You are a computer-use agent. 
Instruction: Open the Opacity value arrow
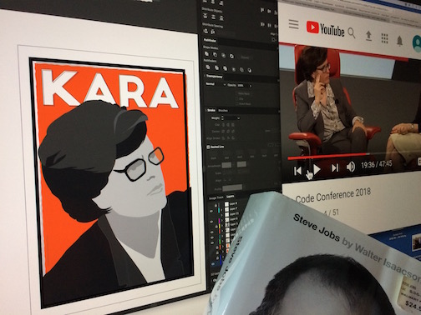pos(250,86)
